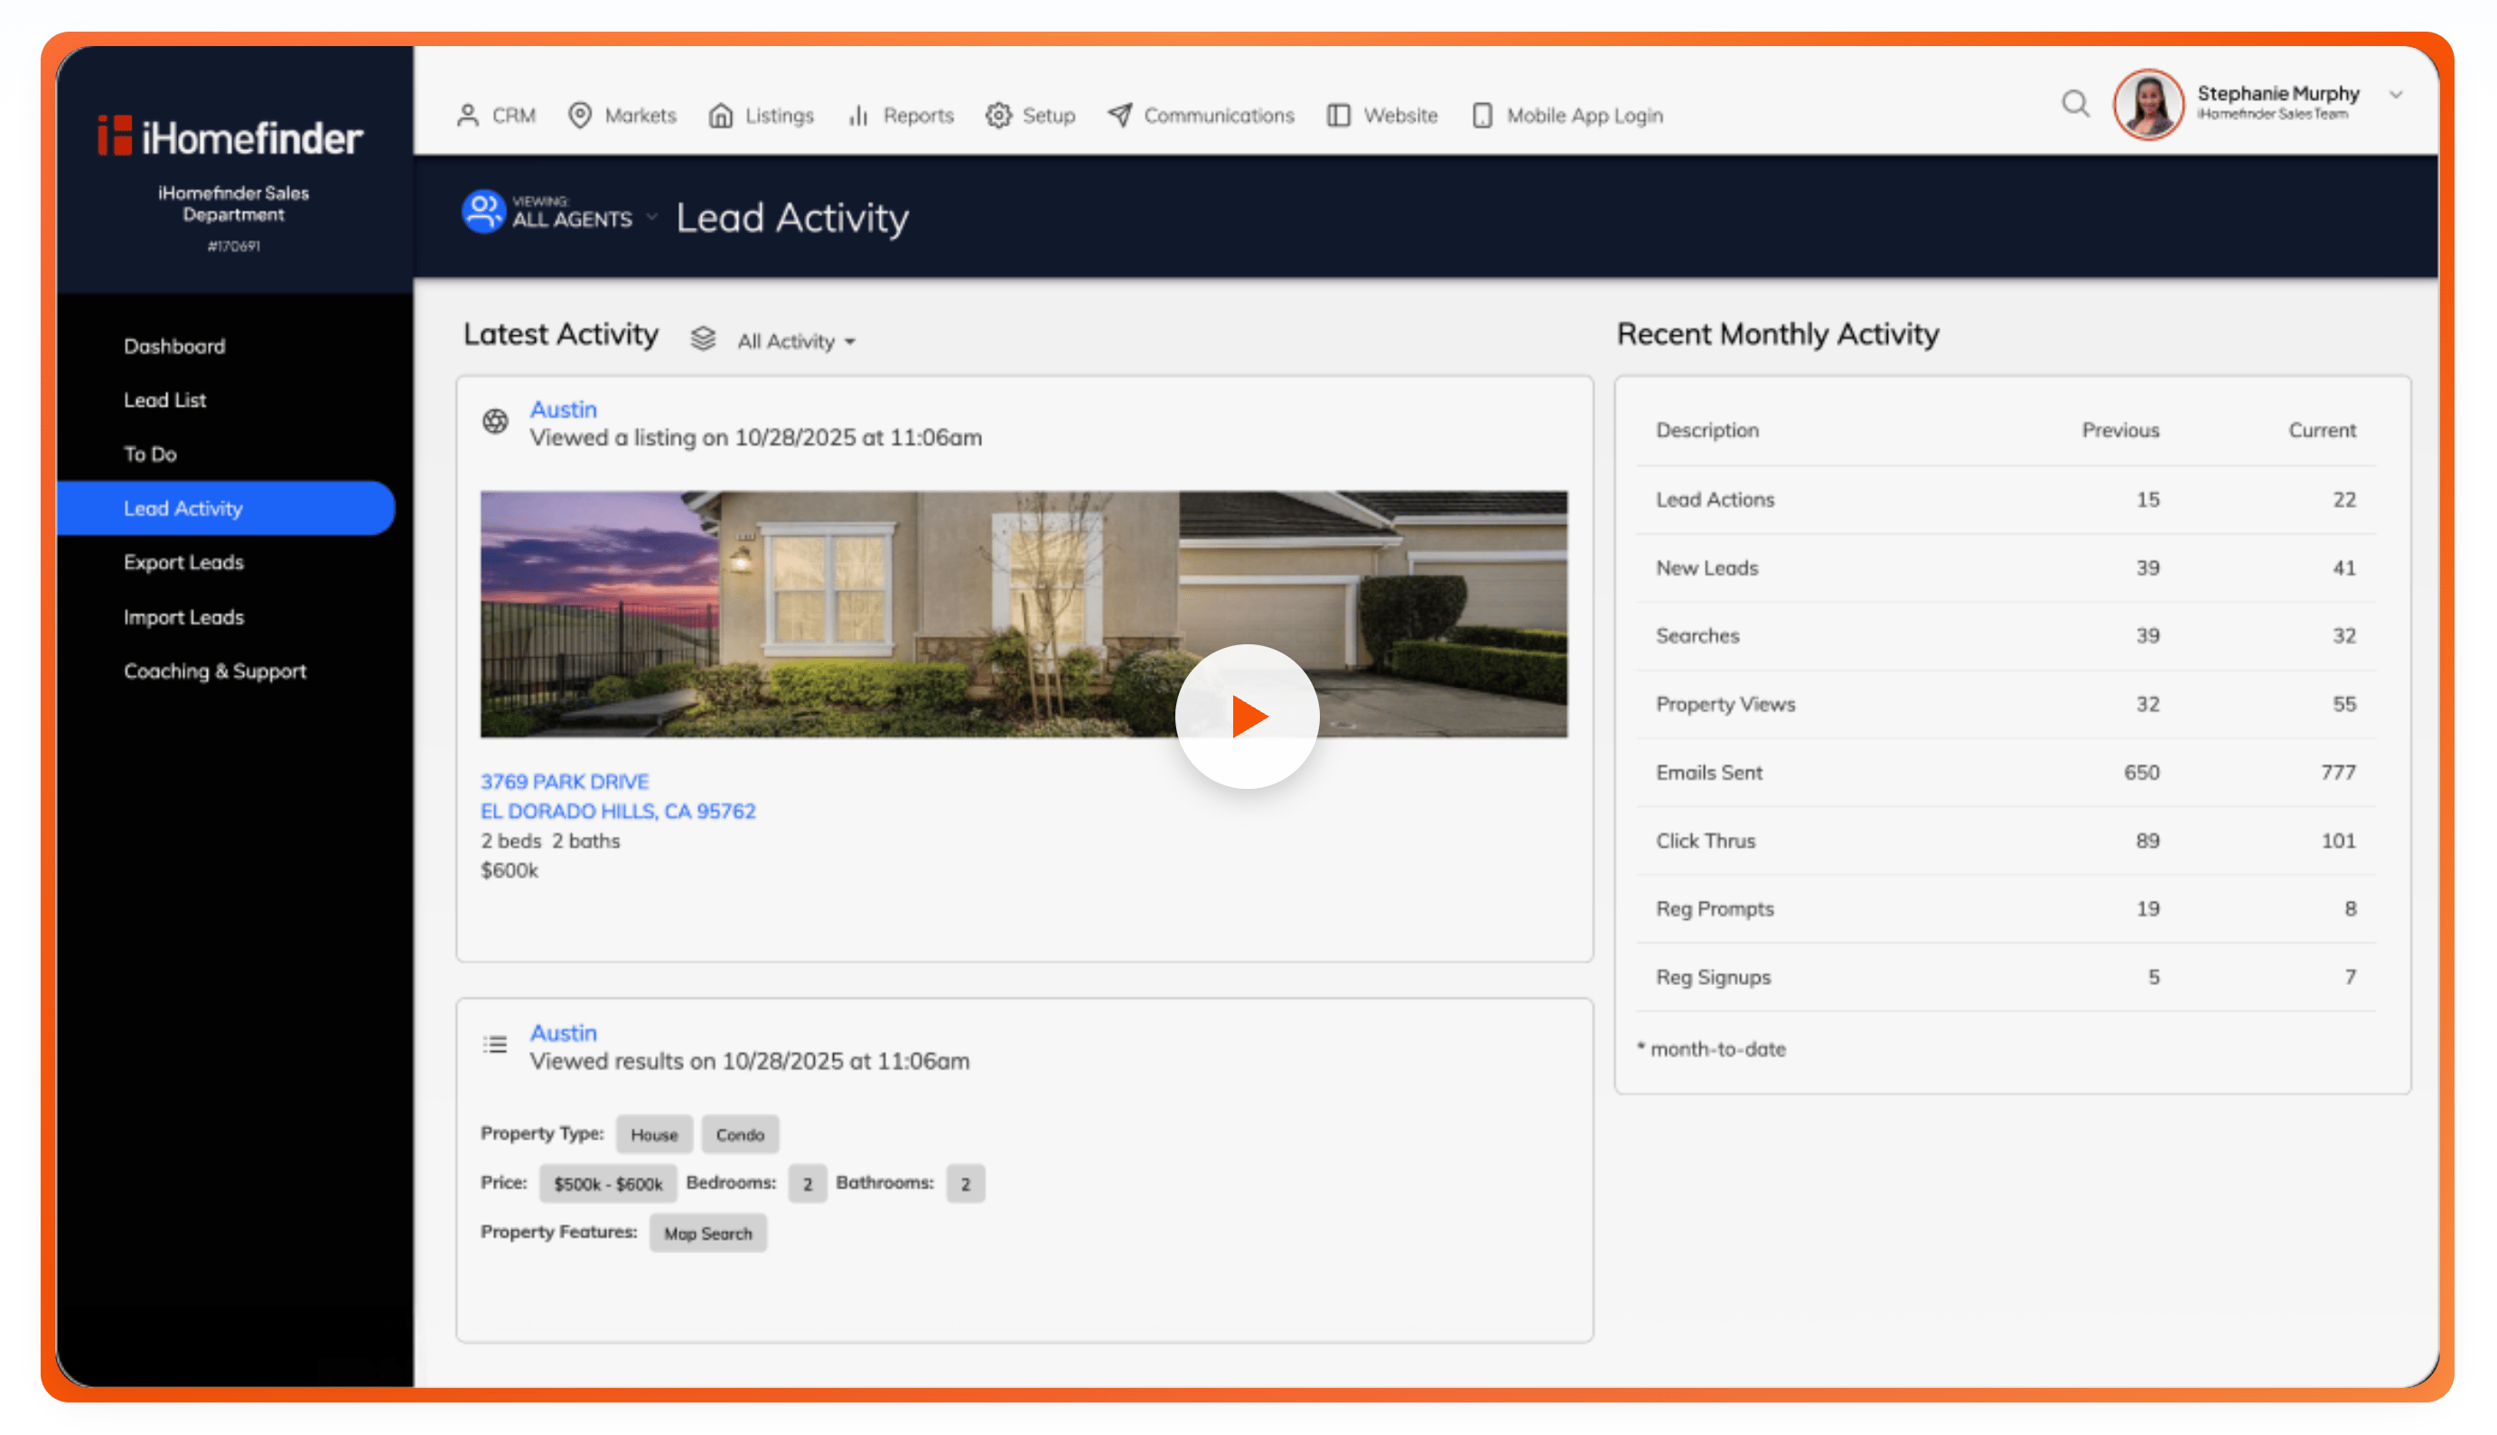Image resolution: width=2497 pixels, height=1435 pixels.
Task: Click the layers icon beside All Activity
Action: tap(703, 339)
